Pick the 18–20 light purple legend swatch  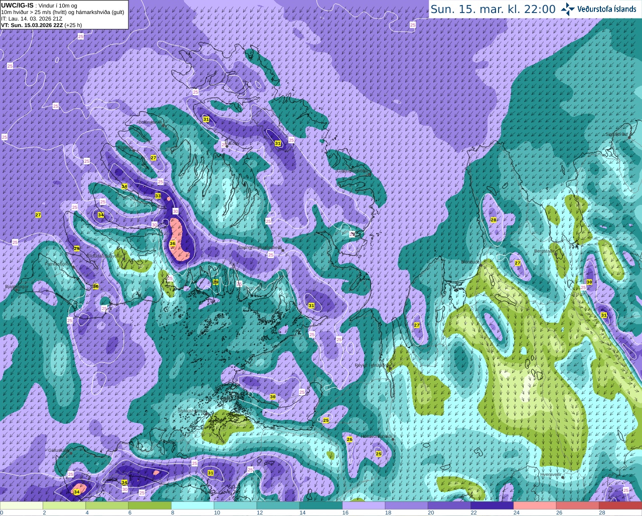pyautogui.click(x=407, y=505)
